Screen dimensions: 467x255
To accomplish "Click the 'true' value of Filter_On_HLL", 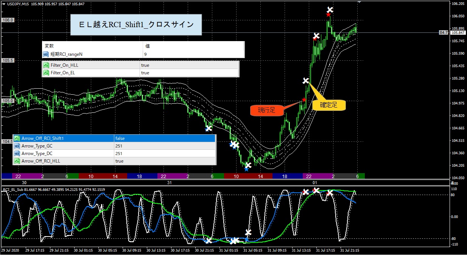I will (145, 65).
